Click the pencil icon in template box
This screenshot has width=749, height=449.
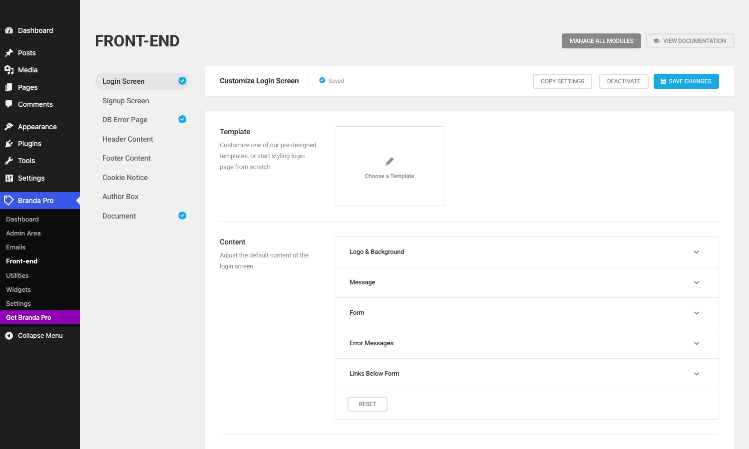(389, 162)
